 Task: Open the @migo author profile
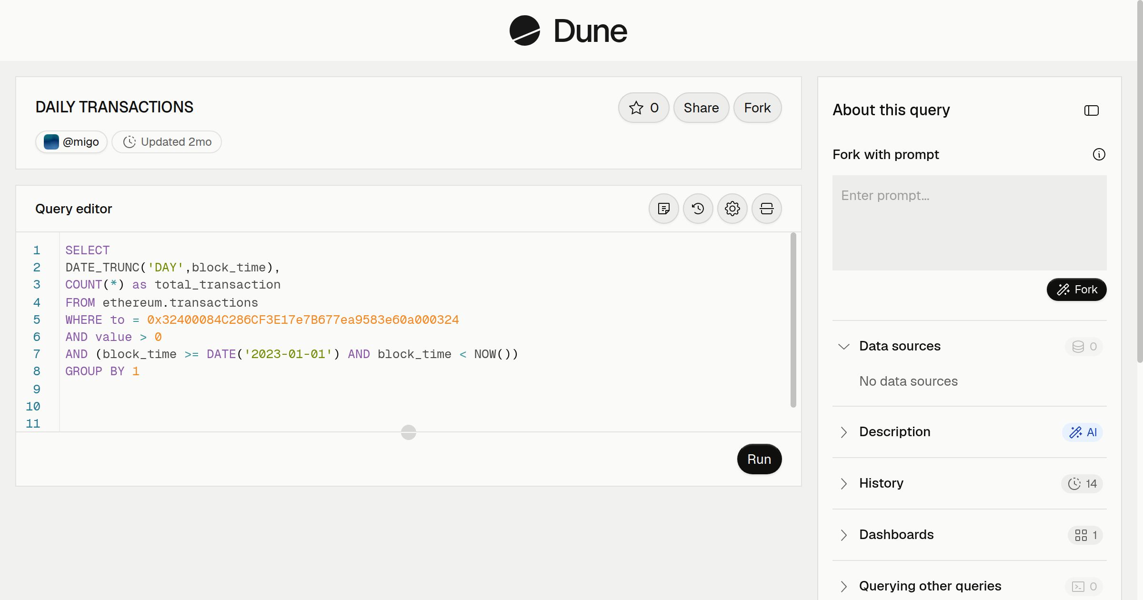[71, 142]
